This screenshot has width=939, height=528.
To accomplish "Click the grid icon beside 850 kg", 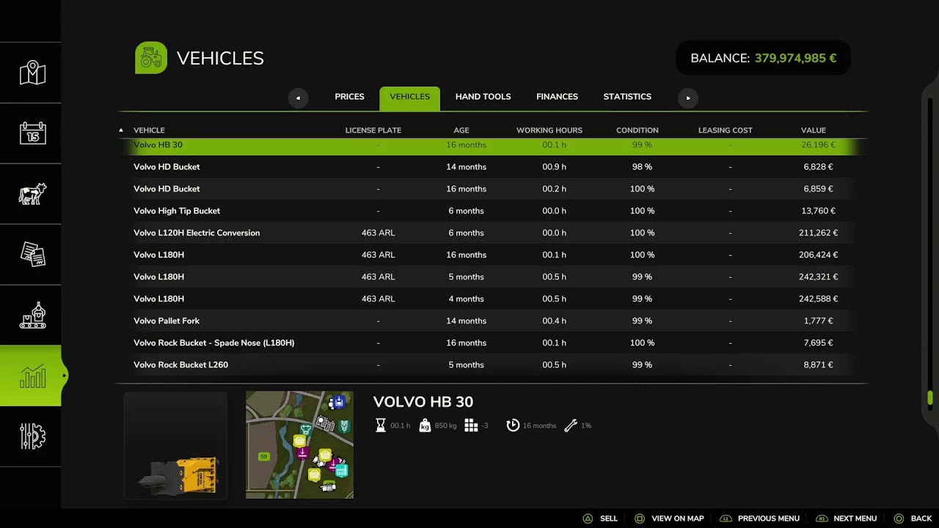I will (471, 425).
